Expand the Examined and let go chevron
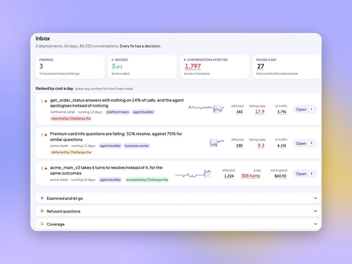352x264 pixels. coord(315,198)
